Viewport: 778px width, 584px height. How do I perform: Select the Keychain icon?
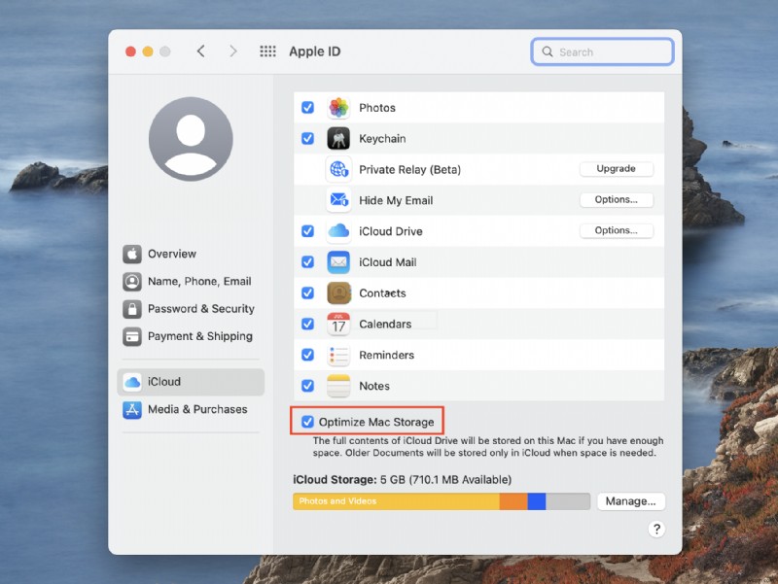[x=339, y=138]
